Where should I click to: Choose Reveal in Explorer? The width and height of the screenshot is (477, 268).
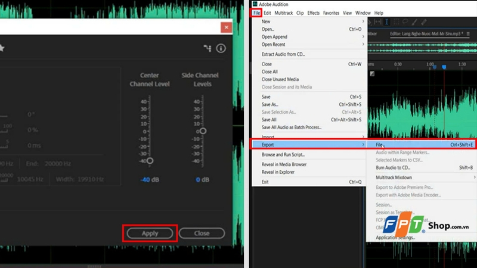309,172
